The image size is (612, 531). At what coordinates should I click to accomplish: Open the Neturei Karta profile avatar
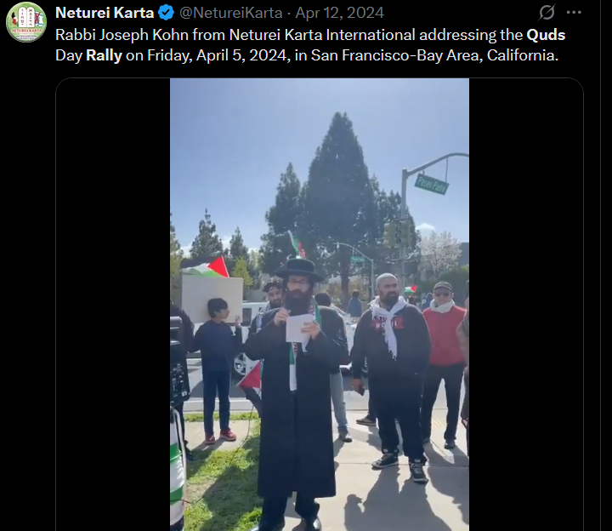[x=26, y=22]
